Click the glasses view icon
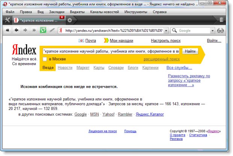The height and width of the screenshot is (156, 233). 220,31
